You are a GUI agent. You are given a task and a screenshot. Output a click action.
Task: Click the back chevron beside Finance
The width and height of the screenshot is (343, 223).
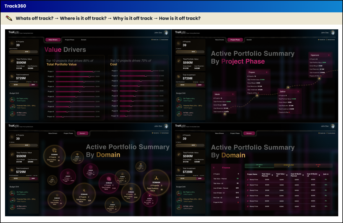pyautogui.click(x=214, y=168)
